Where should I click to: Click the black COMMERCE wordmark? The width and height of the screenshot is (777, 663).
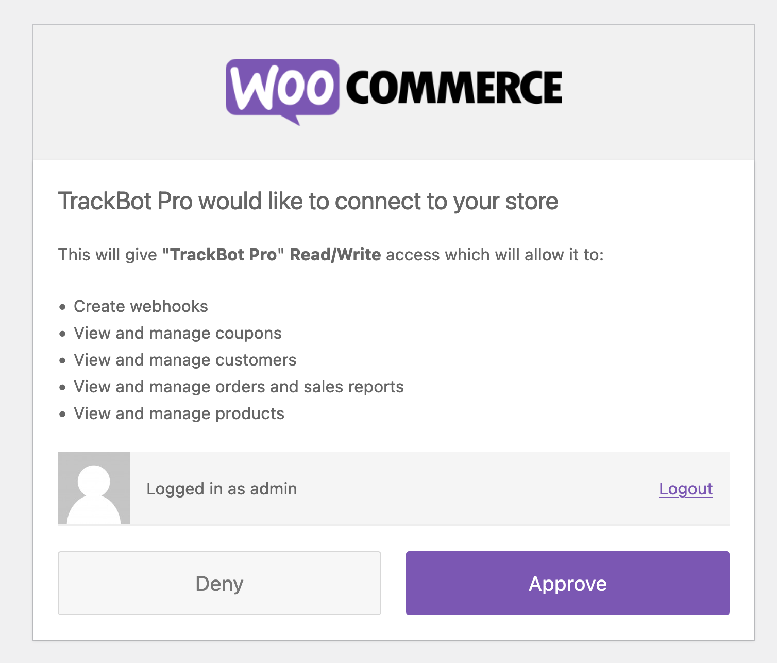(x=453, y=87)
